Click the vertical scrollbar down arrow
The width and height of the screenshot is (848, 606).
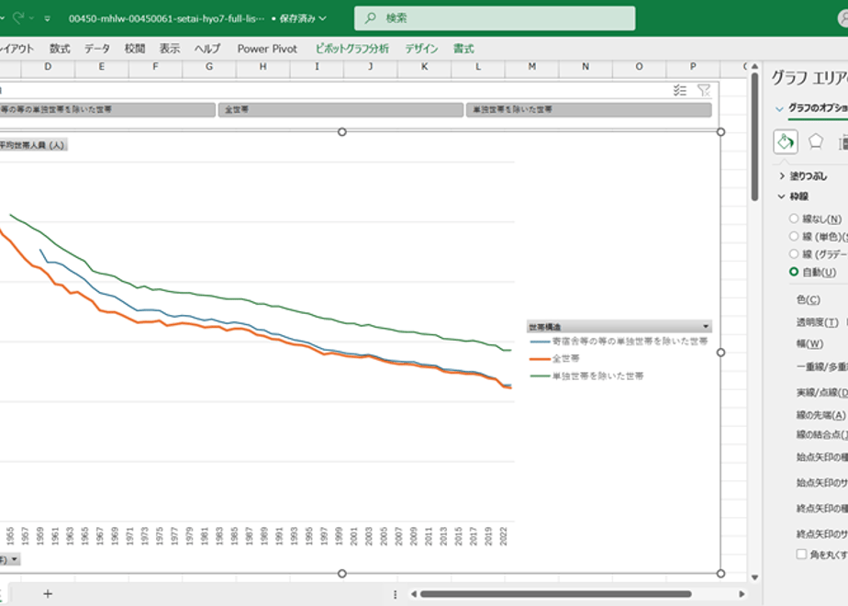point(754,578)
